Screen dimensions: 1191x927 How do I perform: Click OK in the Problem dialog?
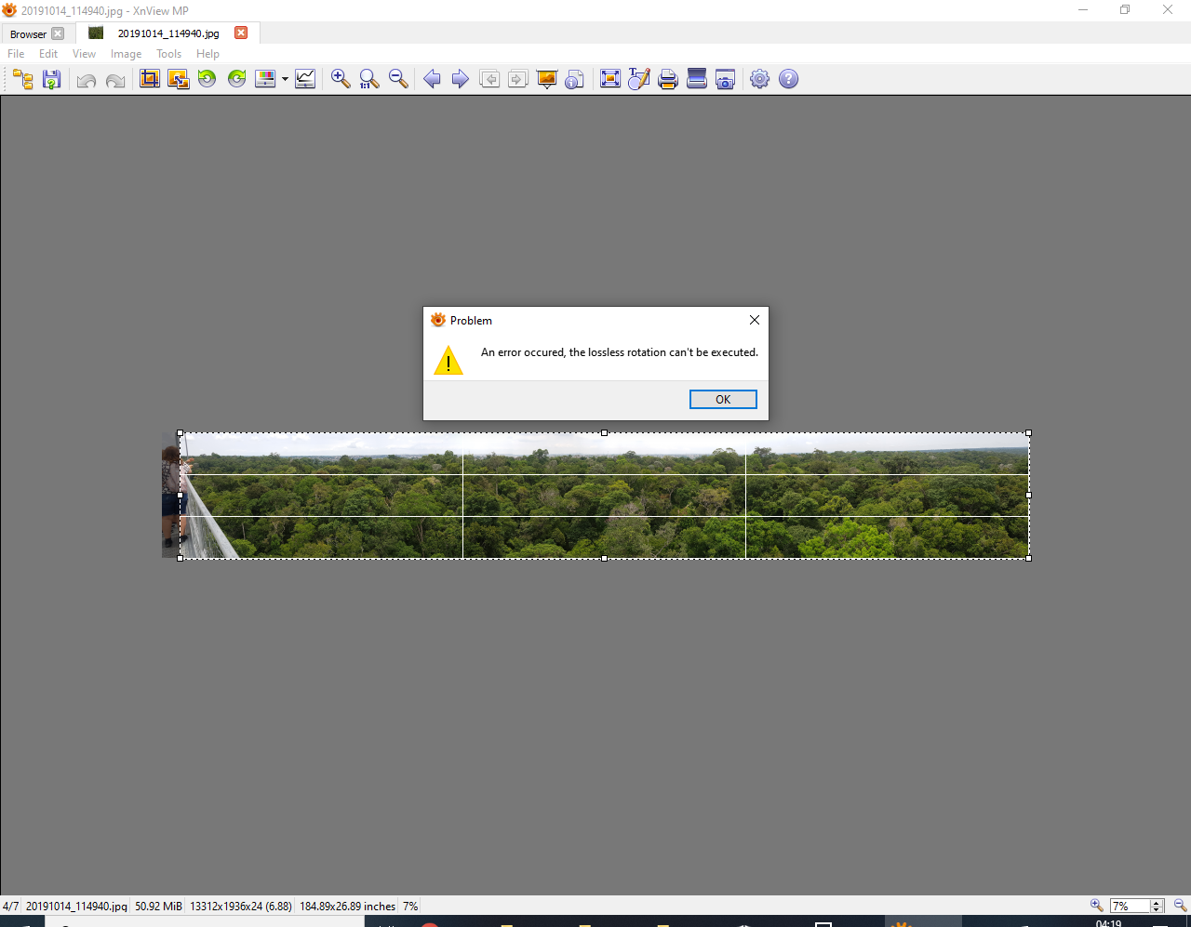(723, 400)
